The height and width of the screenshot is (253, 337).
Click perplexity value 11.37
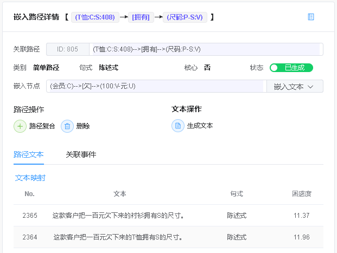(302, 216)
